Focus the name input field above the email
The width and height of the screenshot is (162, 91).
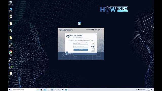[x=81, y=44]
